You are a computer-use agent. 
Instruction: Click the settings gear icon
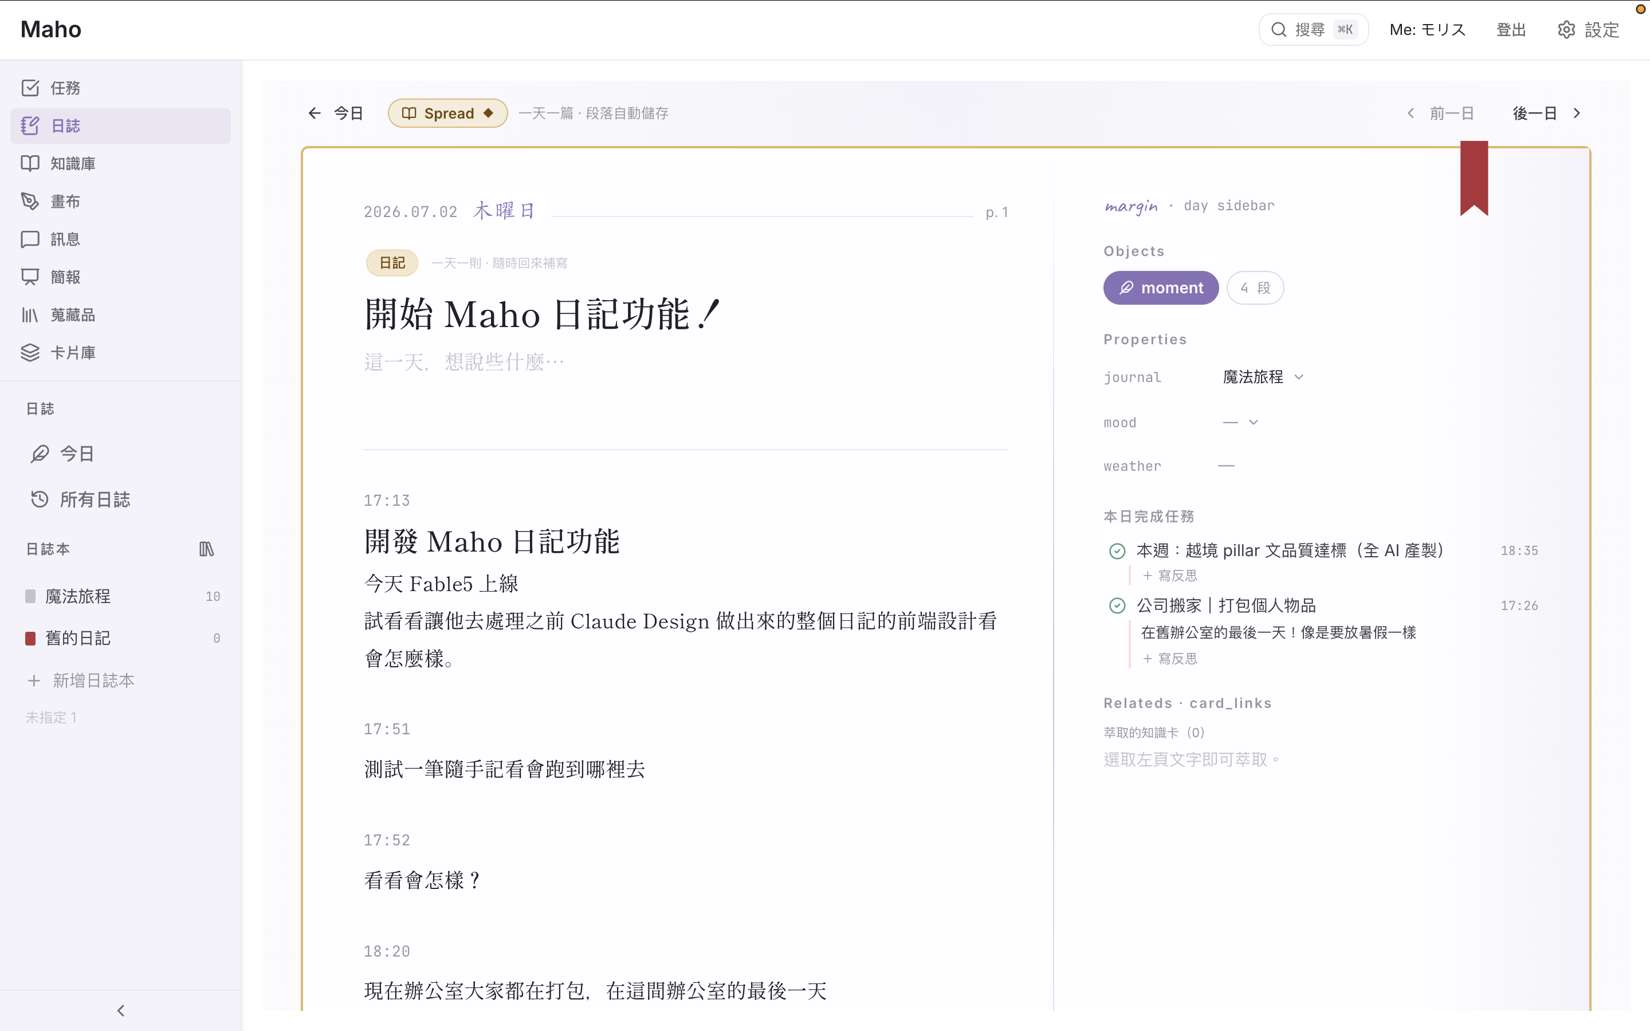(x=1566, y=29)
